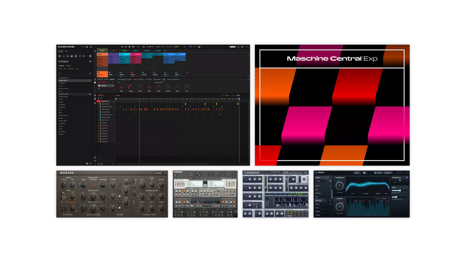Select the pencil tool below the pattern editor
The height and width of the screenshot is (262, 466).
[113, 164]
